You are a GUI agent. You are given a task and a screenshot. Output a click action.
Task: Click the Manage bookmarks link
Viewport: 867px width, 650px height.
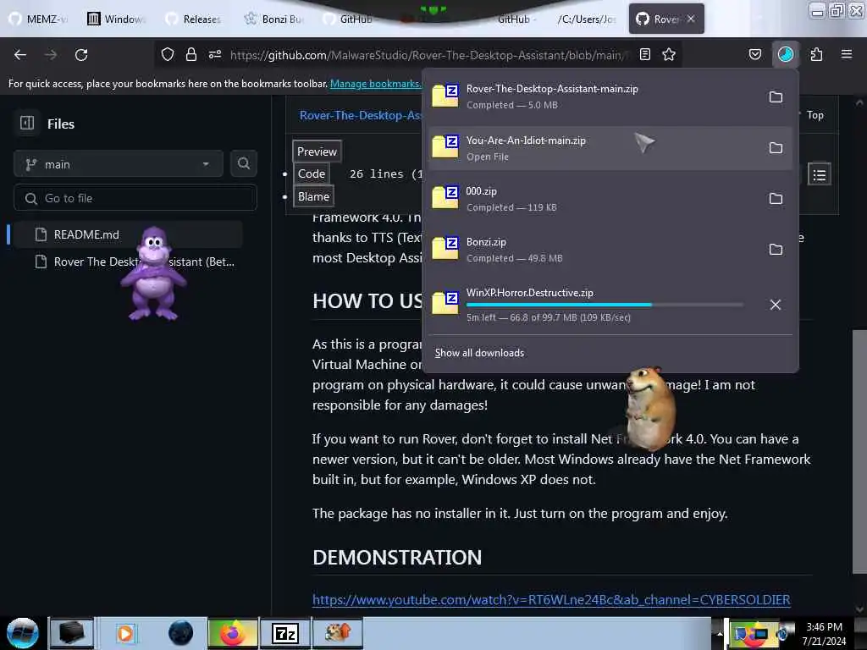375,84
